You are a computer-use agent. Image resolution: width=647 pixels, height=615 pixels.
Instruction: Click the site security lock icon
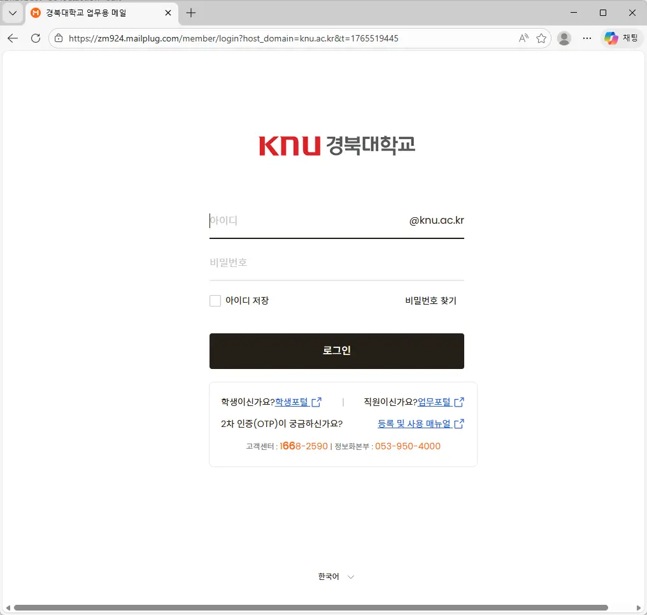[x=58, y=38]
